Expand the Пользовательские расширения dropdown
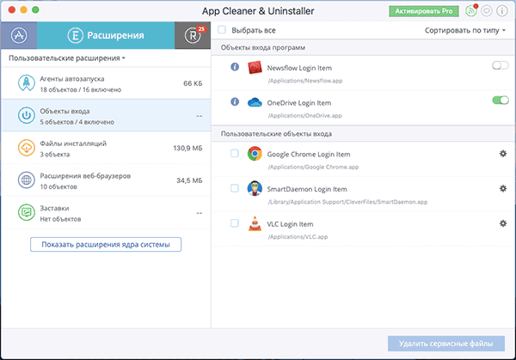 coord(67,58)
